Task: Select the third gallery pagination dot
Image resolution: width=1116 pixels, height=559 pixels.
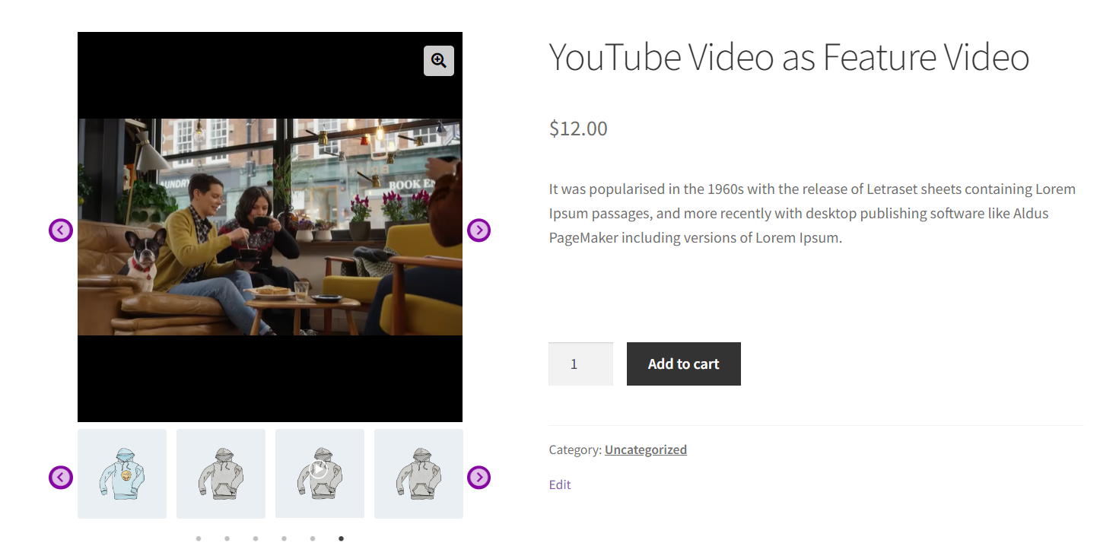Action: pyautogui.click(x=256, y=538)
